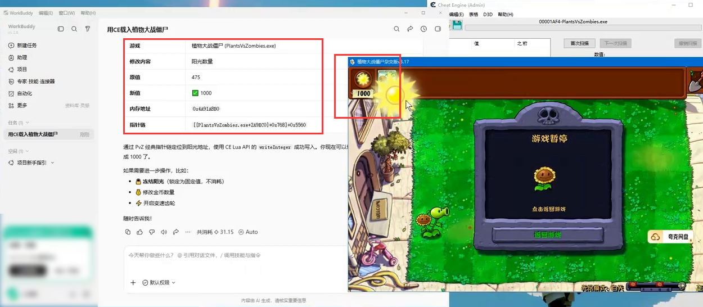Viewport: 703px width, 307px height.
Task: Open Cheat Engine 表格 menu
Action: pos(474,14)
